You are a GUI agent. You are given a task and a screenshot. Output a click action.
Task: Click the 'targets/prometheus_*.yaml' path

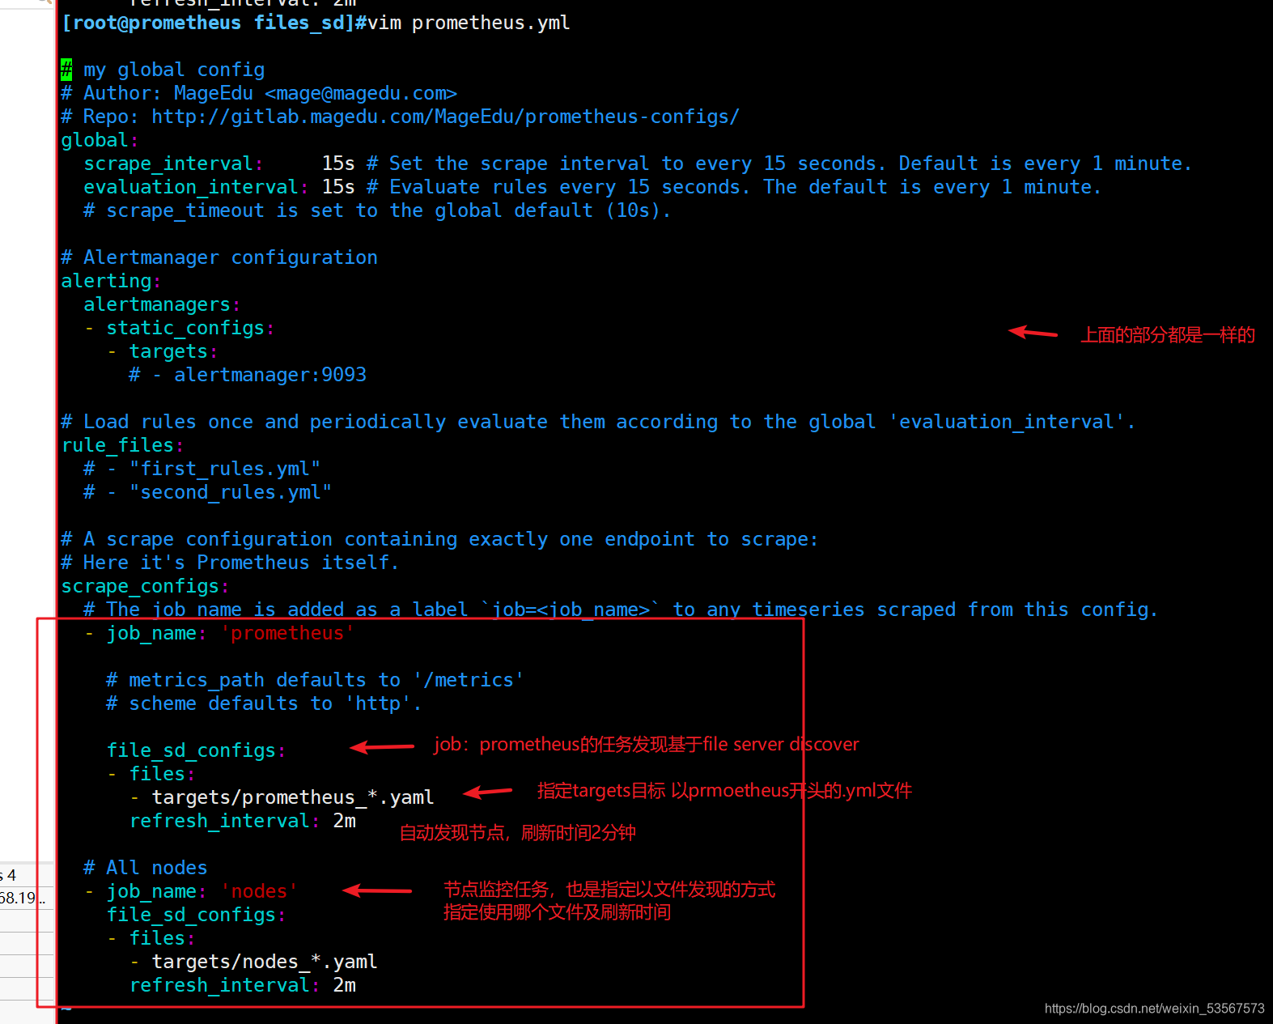293,797
